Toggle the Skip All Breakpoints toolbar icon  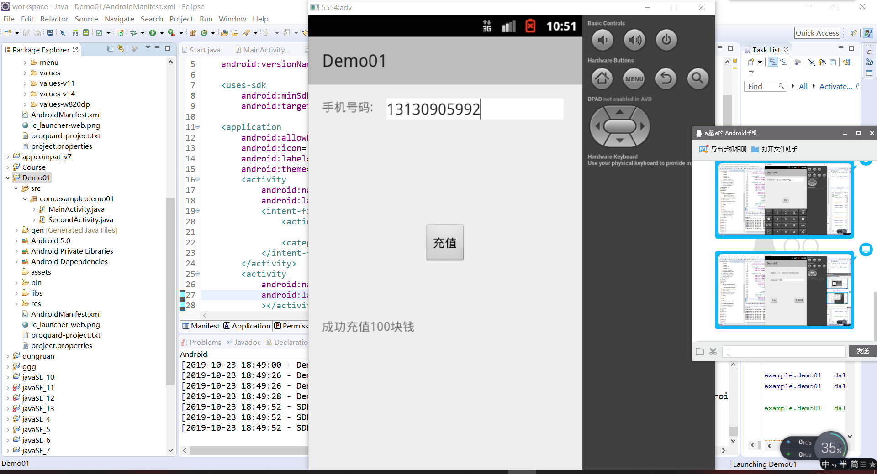(63, 33)
